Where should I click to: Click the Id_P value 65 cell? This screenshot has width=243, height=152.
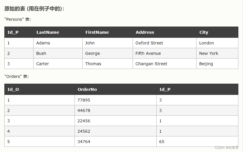point(197,142)
